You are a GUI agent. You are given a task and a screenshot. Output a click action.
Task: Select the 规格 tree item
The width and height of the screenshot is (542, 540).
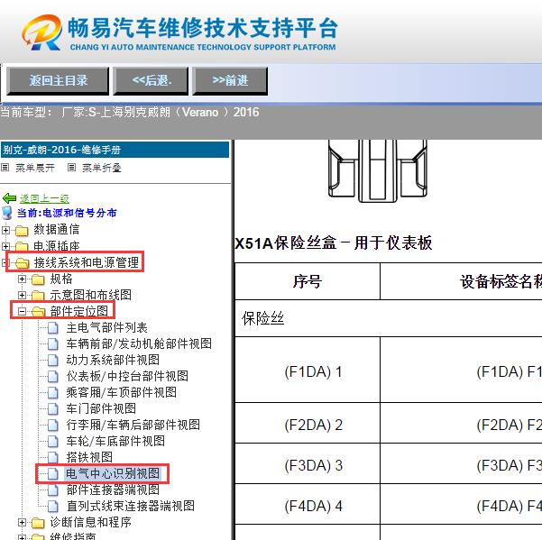click(61, 279)
